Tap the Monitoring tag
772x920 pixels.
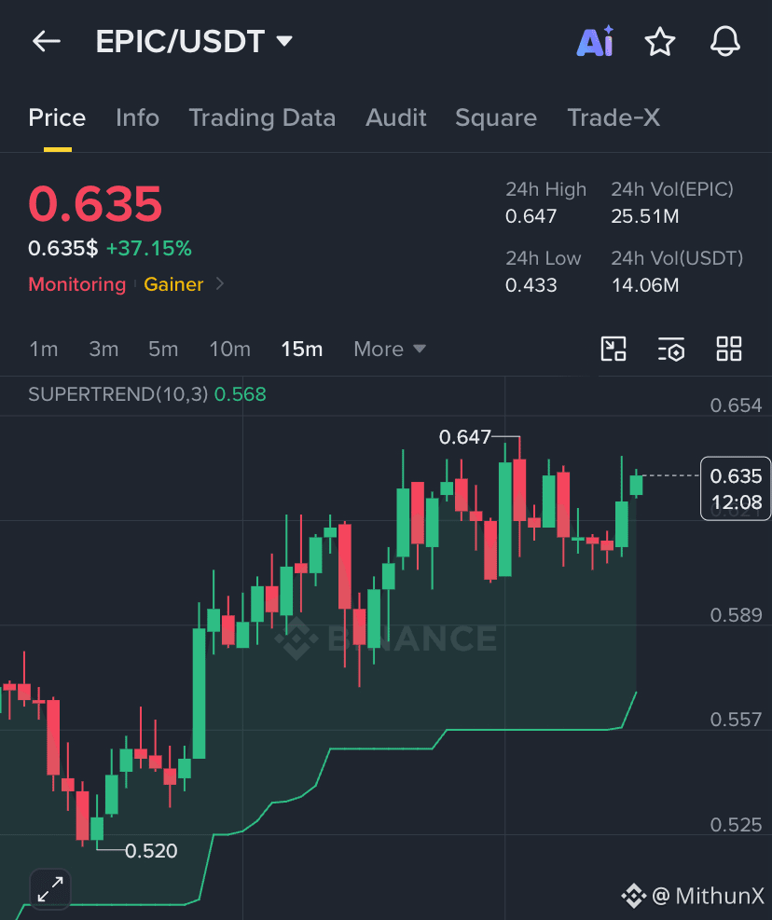(x=76, y=284)
